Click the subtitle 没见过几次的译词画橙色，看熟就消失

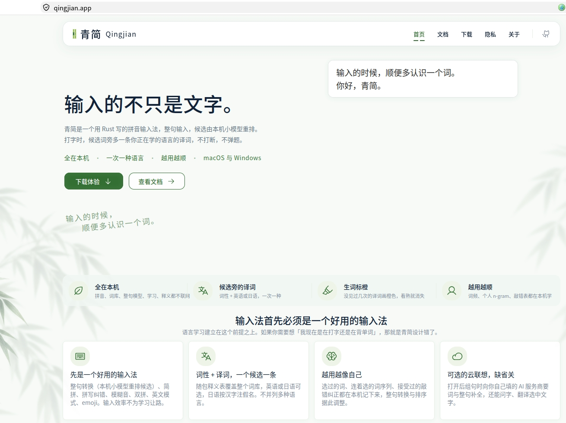[384, 296]
